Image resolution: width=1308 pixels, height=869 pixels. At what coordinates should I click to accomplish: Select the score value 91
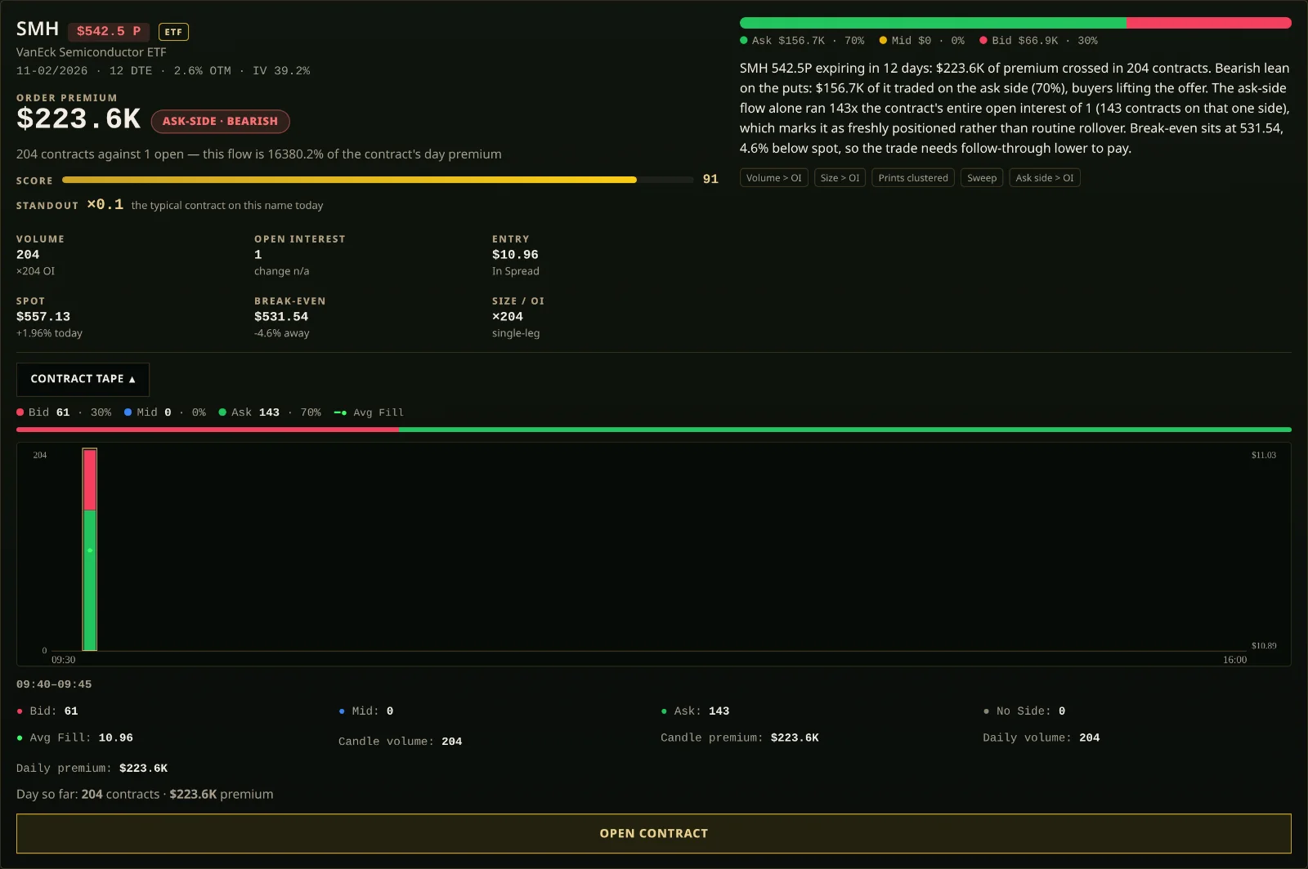tap(710, 180)
